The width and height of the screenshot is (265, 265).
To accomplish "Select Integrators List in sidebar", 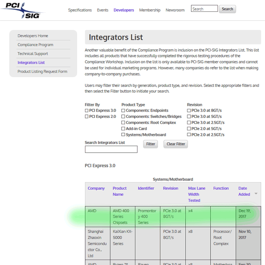I will pyautogui.click(x=31, y=63).
